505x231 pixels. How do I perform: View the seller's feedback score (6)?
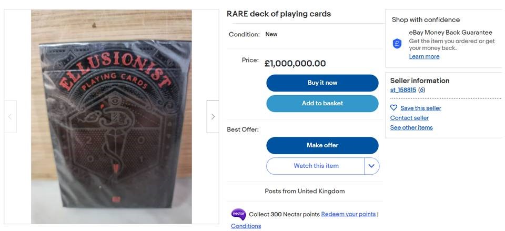pos(421,90)
